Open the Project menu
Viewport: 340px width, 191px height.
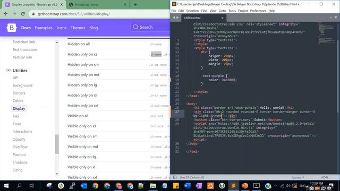coord(243,11)
